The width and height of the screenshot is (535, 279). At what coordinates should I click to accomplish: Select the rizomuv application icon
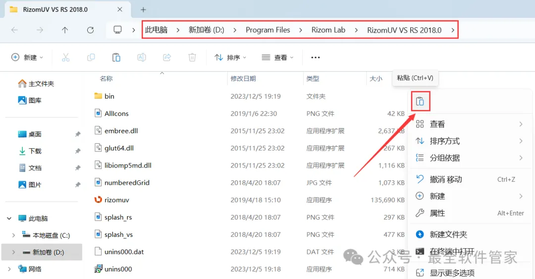point(98,200)
